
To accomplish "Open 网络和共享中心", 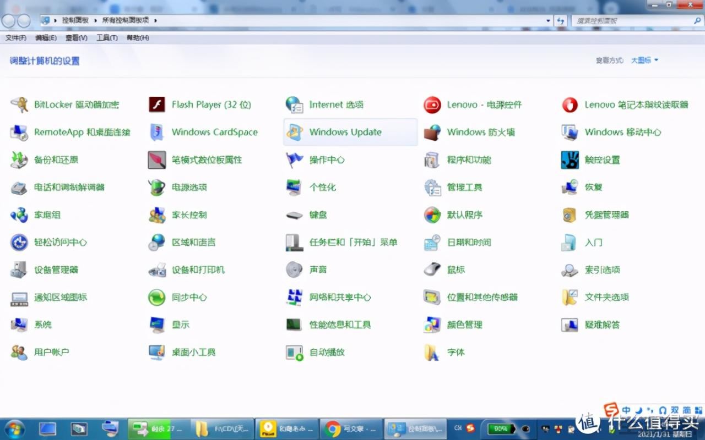I will [x=329, y=297].
